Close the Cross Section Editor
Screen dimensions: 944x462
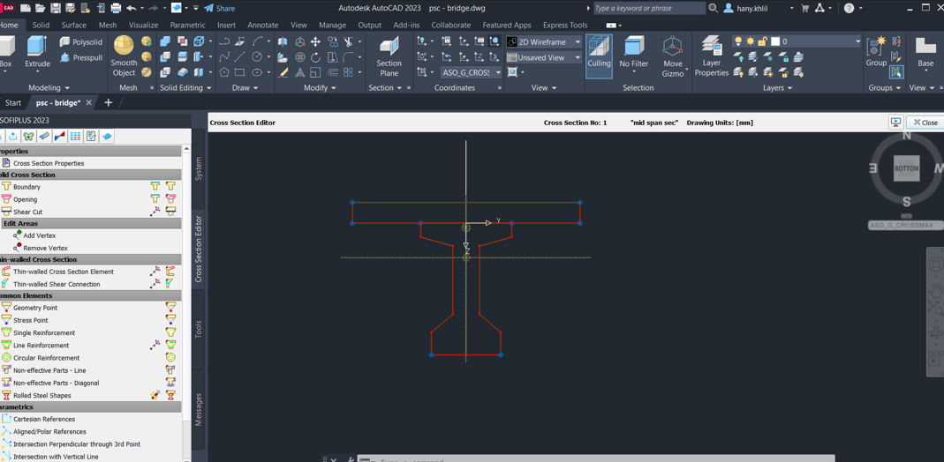pyautogui.click(x=925, y=123)
